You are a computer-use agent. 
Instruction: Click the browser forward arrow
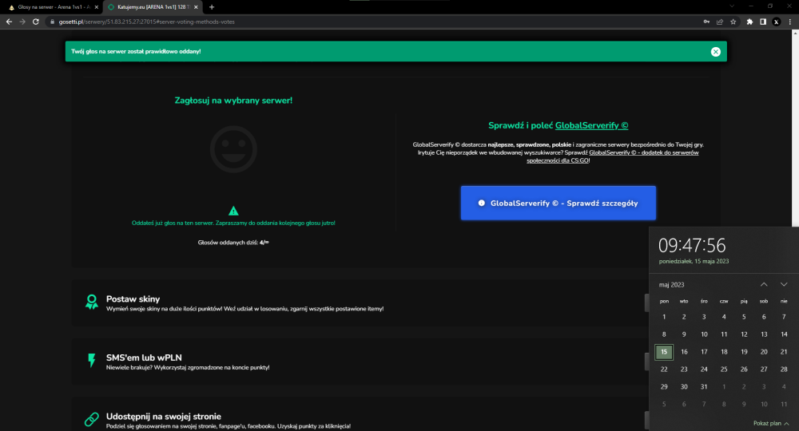click(22, 22)
